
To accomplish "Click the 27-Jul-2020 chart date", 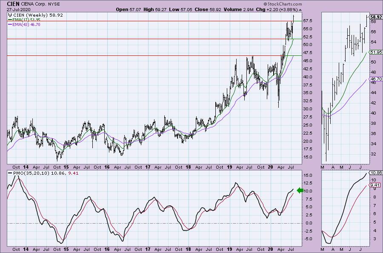I will click(19, 10).
